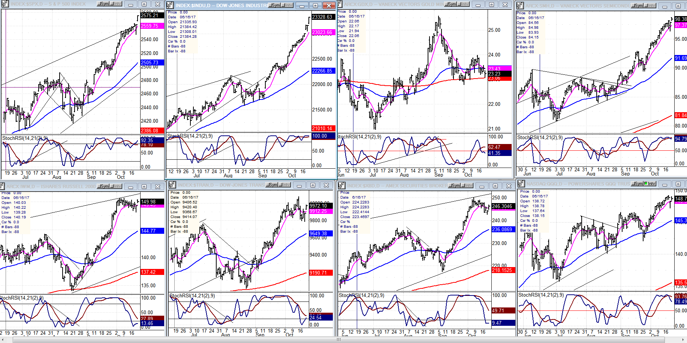Viewport: 687px width, 343px height.
Task: Click the 218.1525 red label in XBD chart
Action: pos(503,270)
